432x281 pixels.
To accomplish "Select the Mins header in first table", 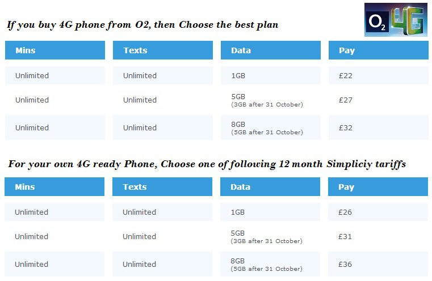I will [55, 50].
